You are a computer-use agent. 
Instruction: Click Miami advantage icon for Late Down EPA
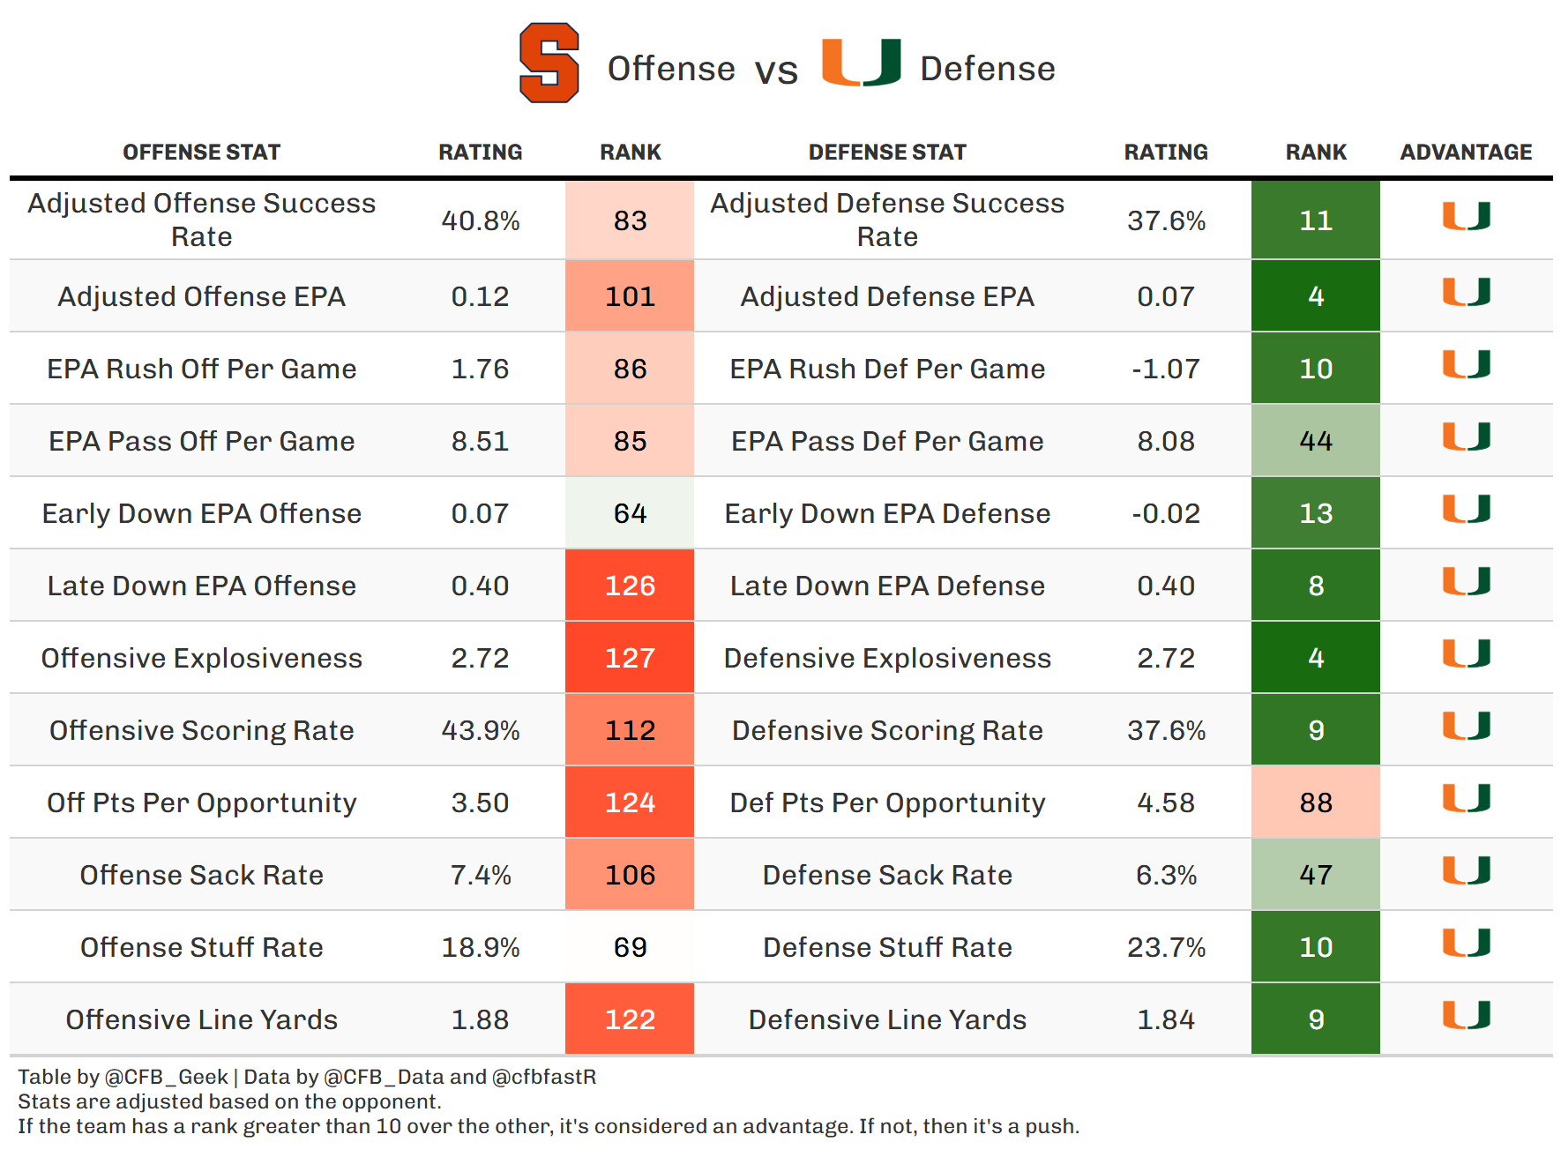pyautogui.click(x=1466, y=581)
